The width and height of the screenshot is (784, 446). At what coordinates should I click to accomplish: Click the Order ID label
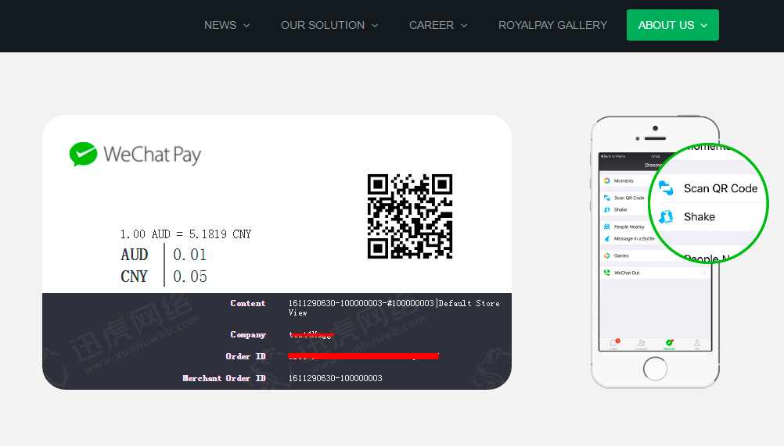246,356
